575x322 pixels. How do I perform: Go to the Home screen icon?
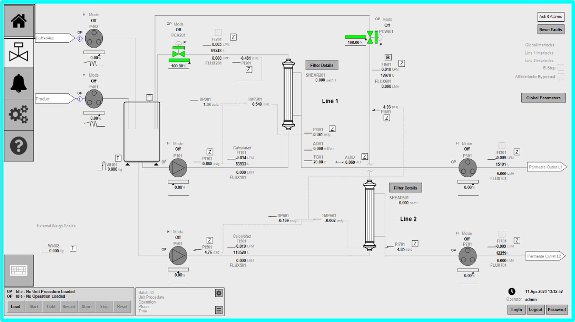point(19,21)
